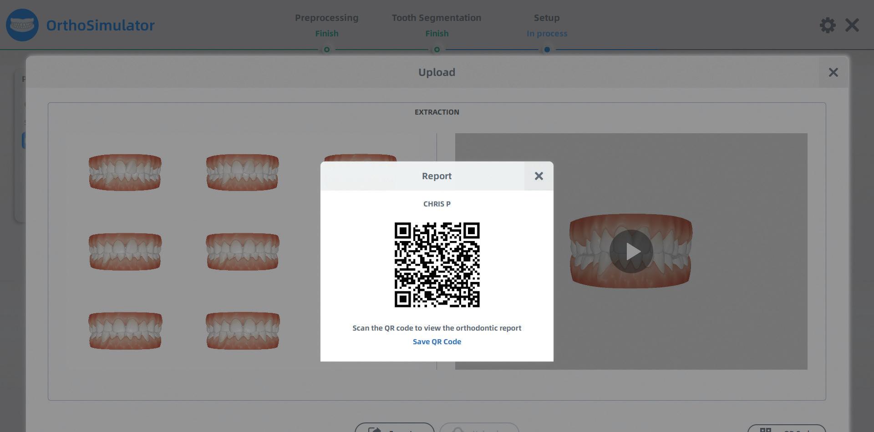Click the "In process" status under Setup
This screenshot has height=432, width=874.
pyautogui.click(x=547, y=34)
